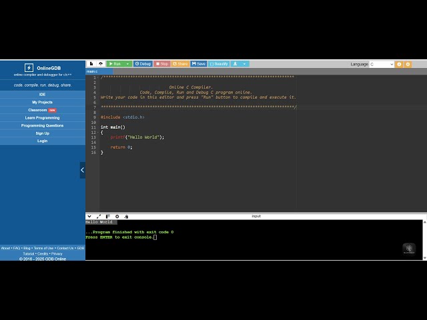Collapse the sidebar with the left chevron
Image resolution: width=427 pixels, height=320 pixels.
(x=83, y=170)
